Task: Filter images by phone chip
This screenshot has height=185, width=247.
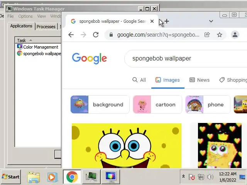Action: click(208, 104)
